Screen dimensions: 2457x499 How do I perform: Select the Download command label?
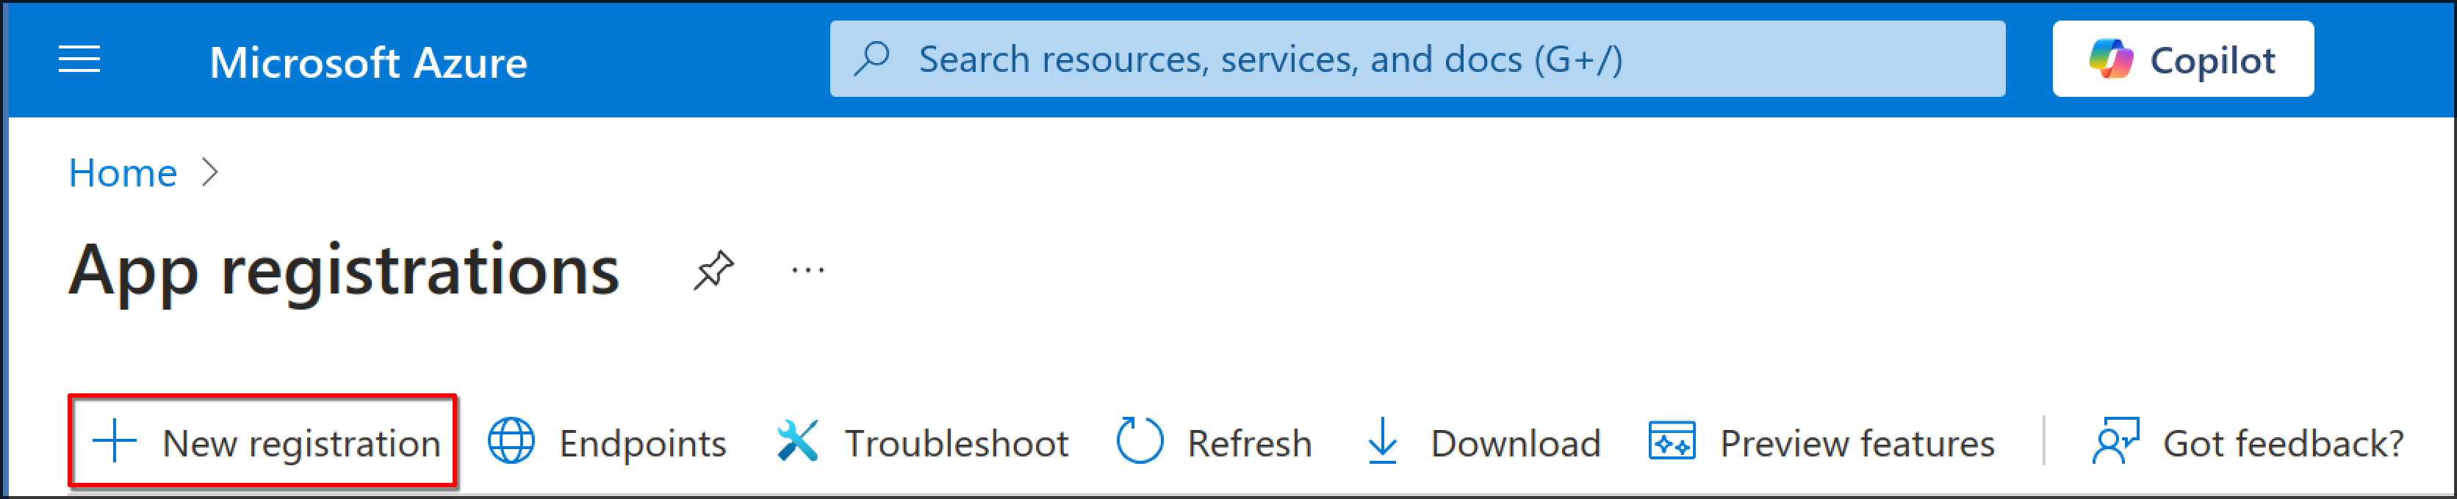1514,444
